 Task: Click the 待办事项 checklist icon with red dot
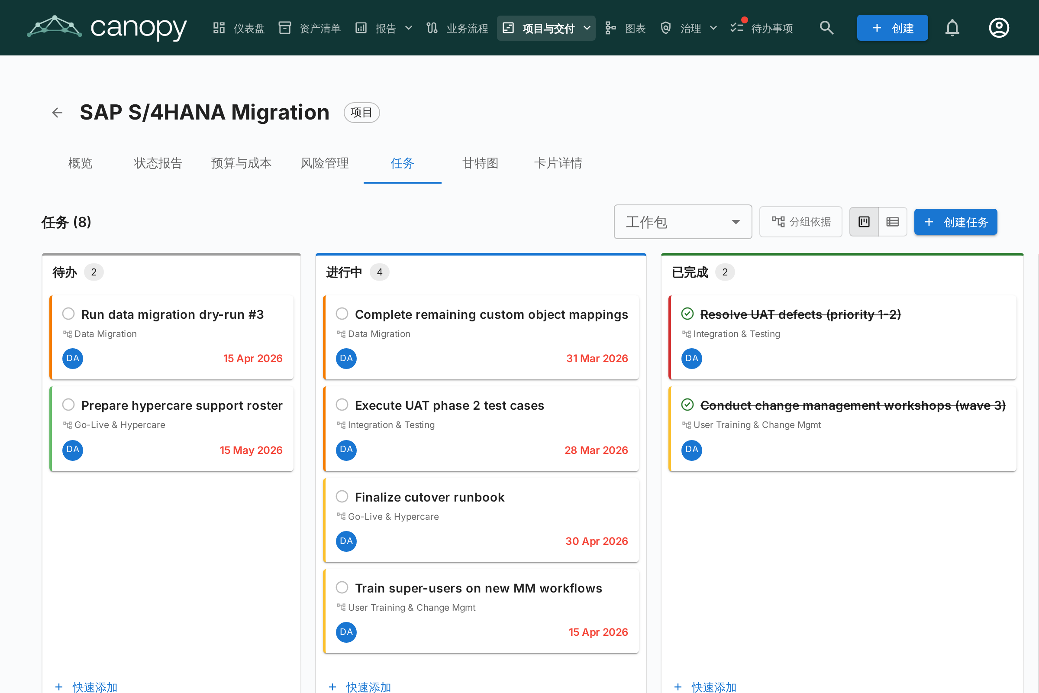737,27
